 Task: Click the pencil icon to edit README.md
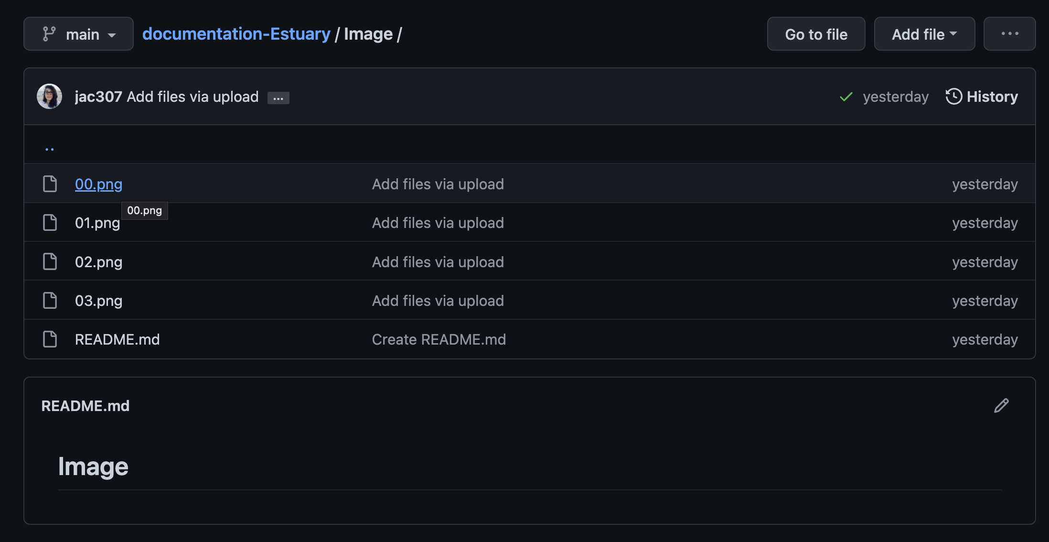point(1001,405)
